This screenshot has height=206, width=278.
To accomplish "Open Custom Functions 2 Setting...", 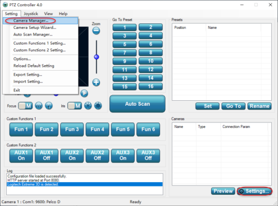I will pyautogui.click(x=41, y=50).
